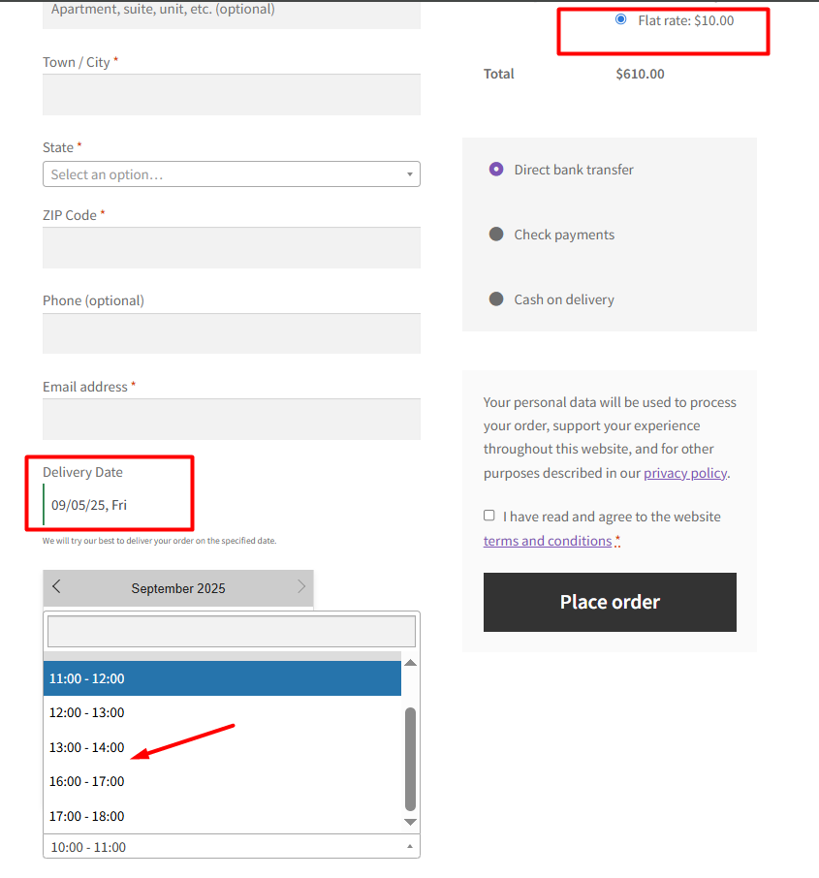Screen dimensions: 819x878
Task: Check the terms and conditions agreement box
Action: (489, 516)
